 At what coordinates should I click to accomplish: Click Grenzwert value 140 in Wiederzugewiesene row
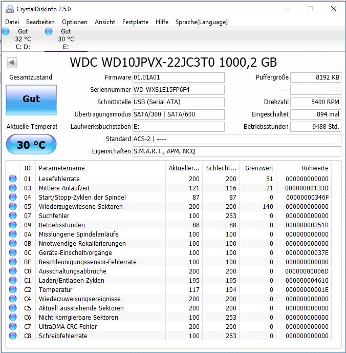[x=268, y=206]
